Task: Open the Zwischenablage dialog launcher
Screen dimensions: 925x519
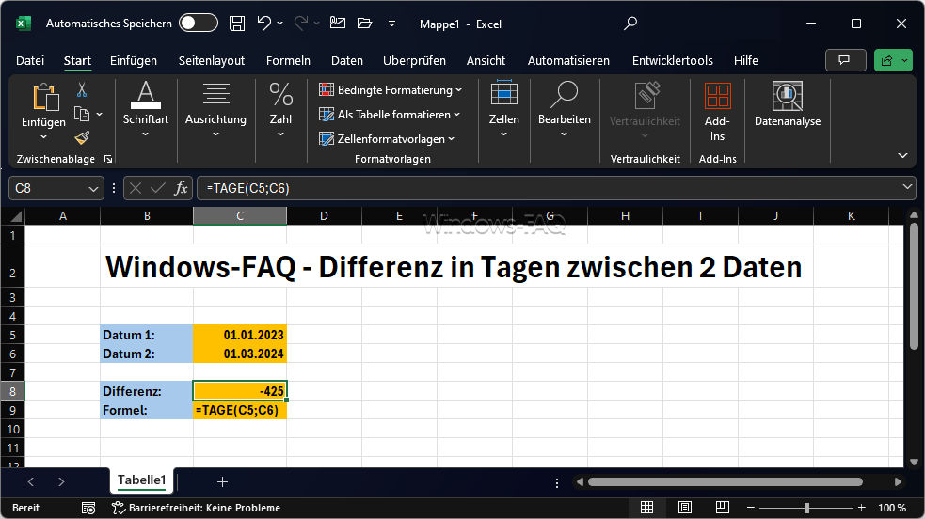Action: [x=108, y=159]
